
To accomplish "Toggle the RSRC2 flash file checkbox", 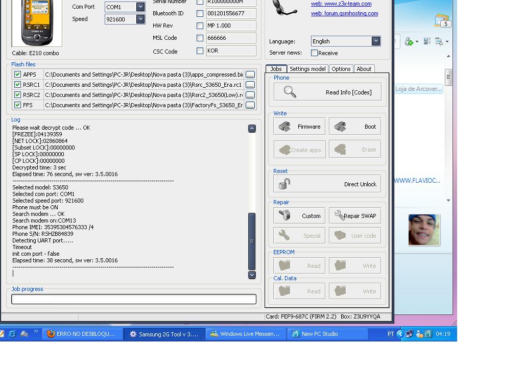I will point(18,94).
